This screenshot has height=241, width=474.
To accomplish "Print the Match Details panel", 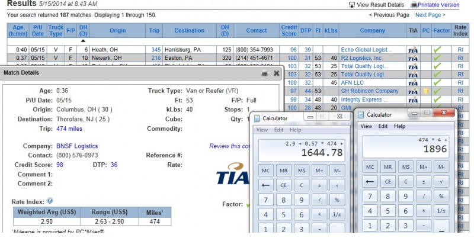I will [x=264, y=73].
